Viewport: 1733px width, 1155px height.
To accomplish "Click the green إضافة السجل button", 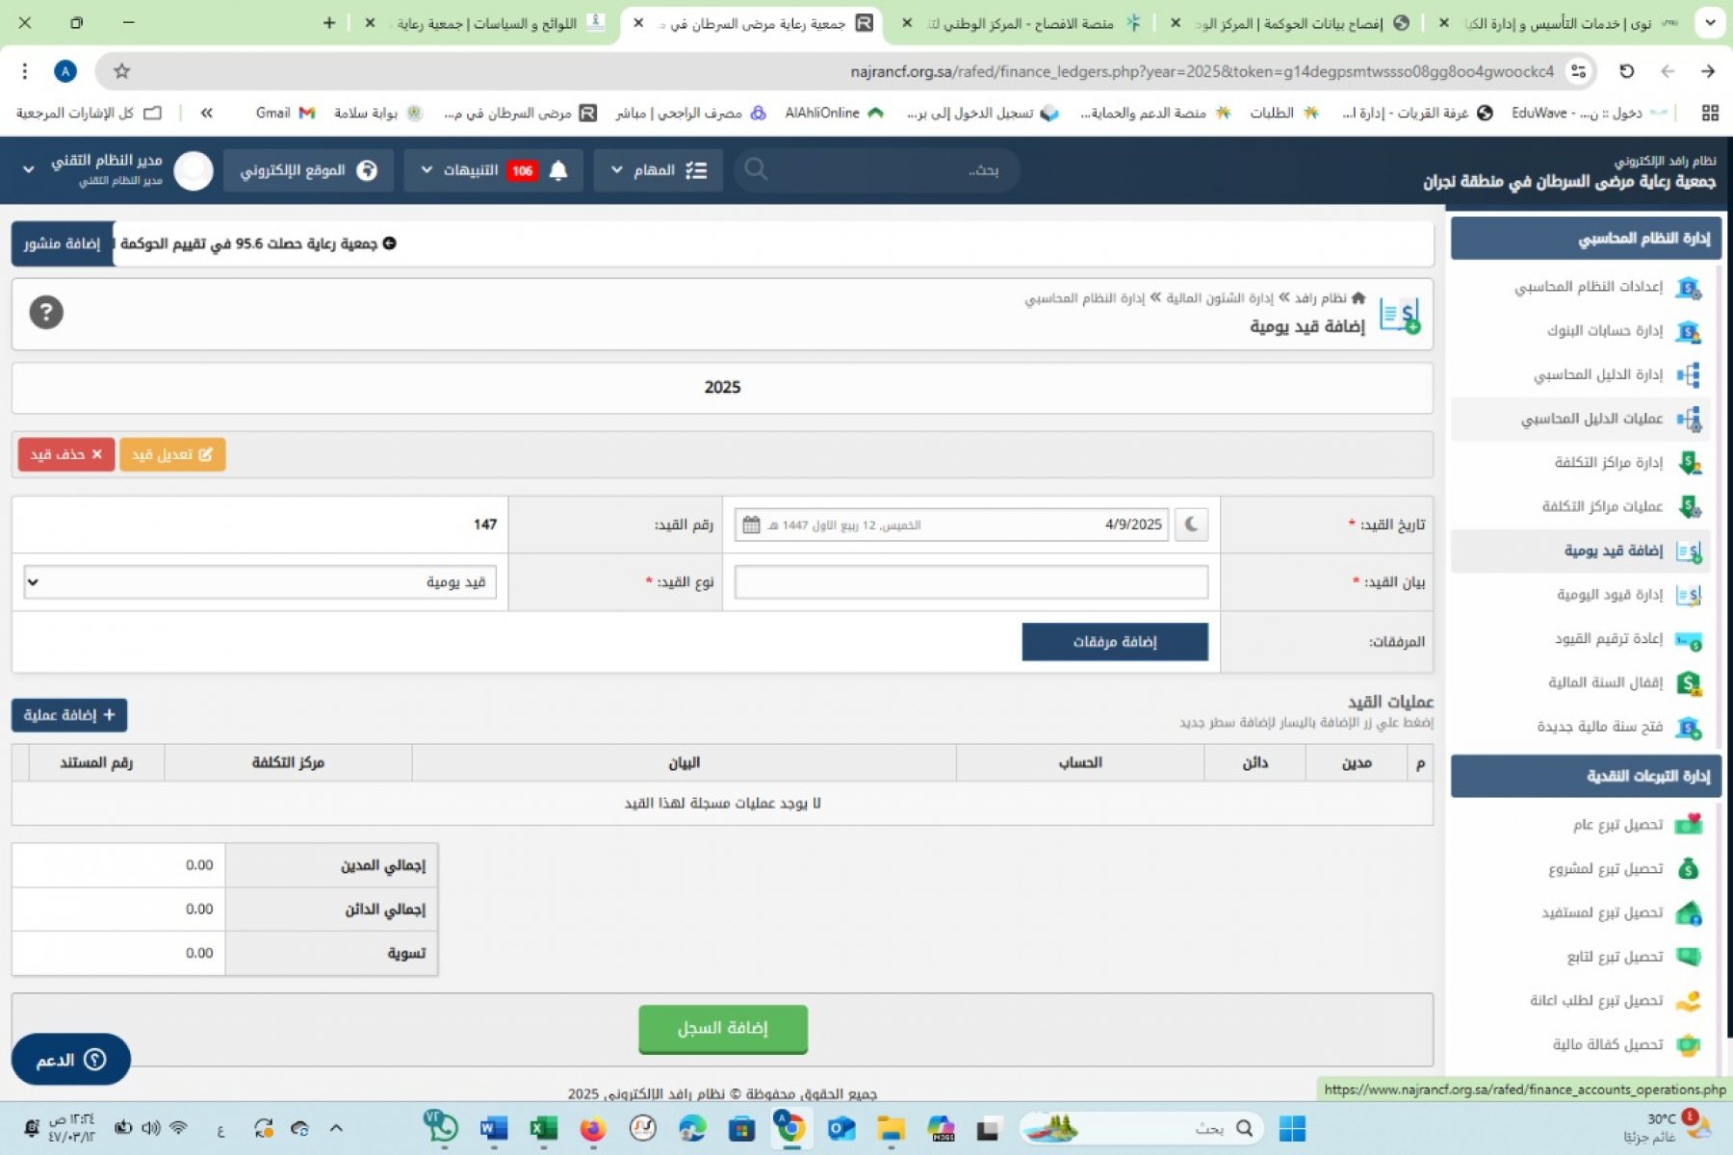I will click(722, 1029).
